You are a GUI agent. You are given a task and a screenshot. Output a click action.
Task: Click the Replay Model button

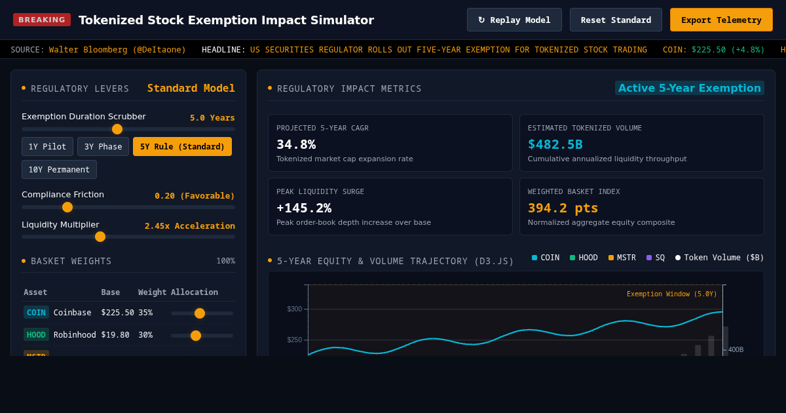pos(514,20)
